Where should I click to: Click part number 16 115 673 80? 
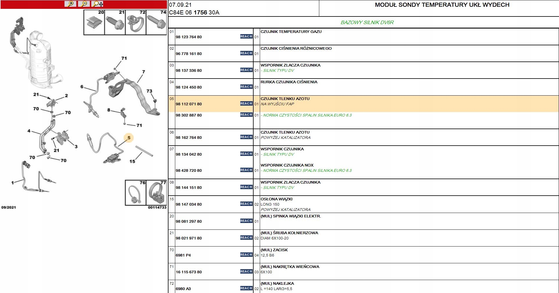pos(189,272)
